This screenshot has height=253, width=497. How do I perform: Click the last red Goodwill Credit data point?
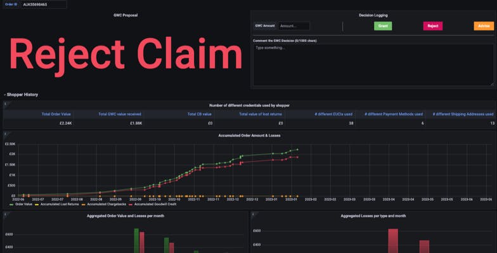pyautogui.click(x=297, y=157)
